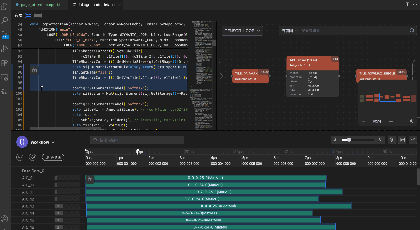
Task: Select the two-row layout toggle
Action: 29,15
